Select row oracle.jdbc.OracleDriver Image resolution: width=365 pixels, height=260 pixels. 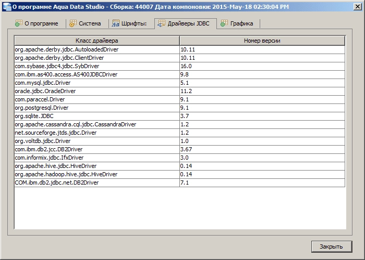179,91
